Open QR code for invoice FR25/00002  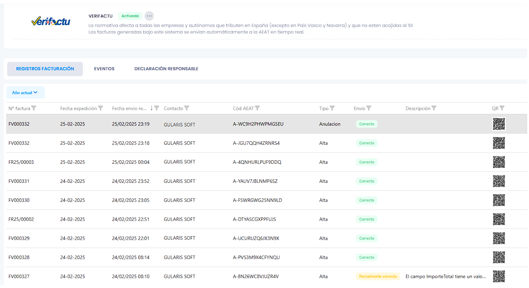[499, 219]
